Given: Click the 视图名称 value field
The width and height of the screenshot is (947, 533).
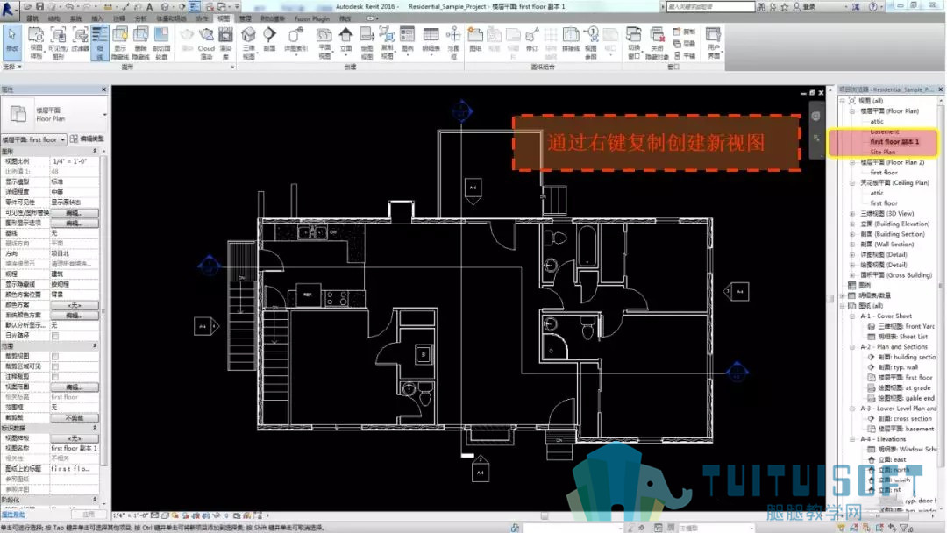Looking at the screenshot, I should pos(75,449).
